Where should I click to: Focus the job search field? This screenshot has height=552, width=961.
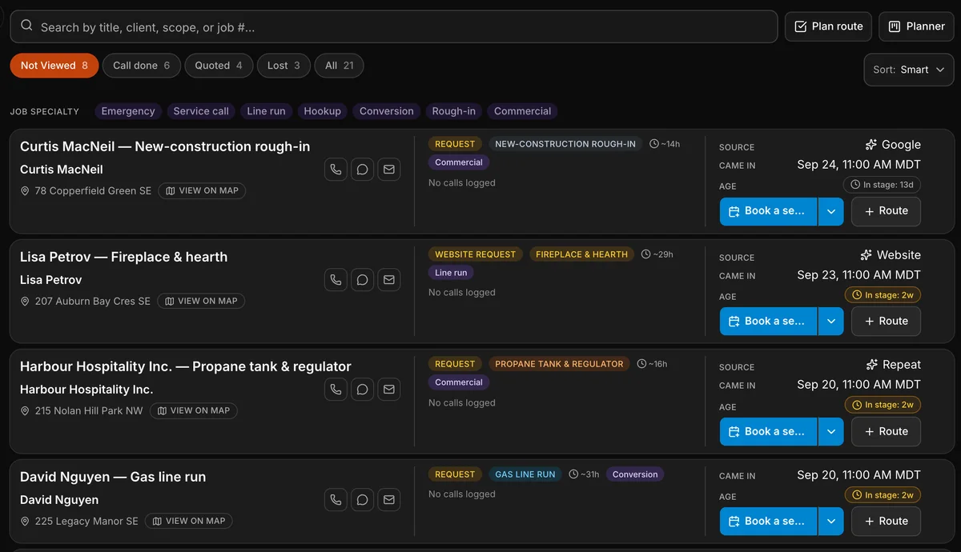[394, 26]
